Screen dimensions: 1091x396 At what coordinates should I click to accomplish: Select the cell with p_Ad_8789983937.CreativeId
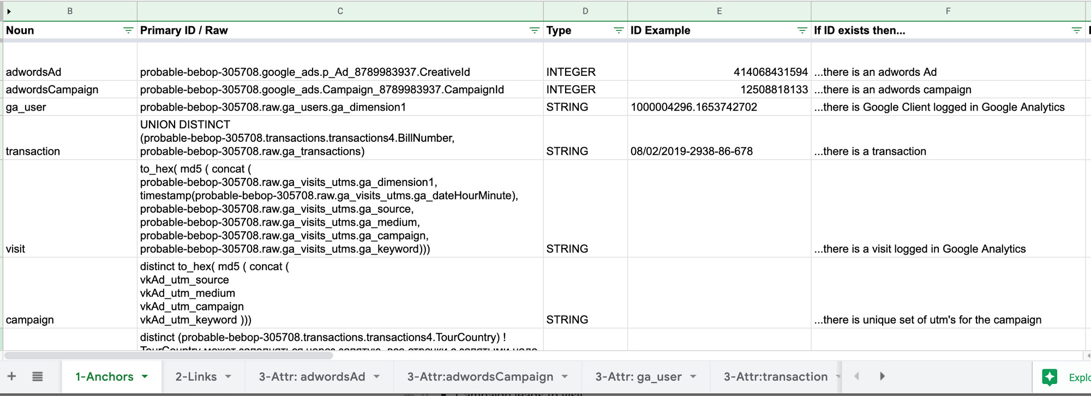pos(340,61)
